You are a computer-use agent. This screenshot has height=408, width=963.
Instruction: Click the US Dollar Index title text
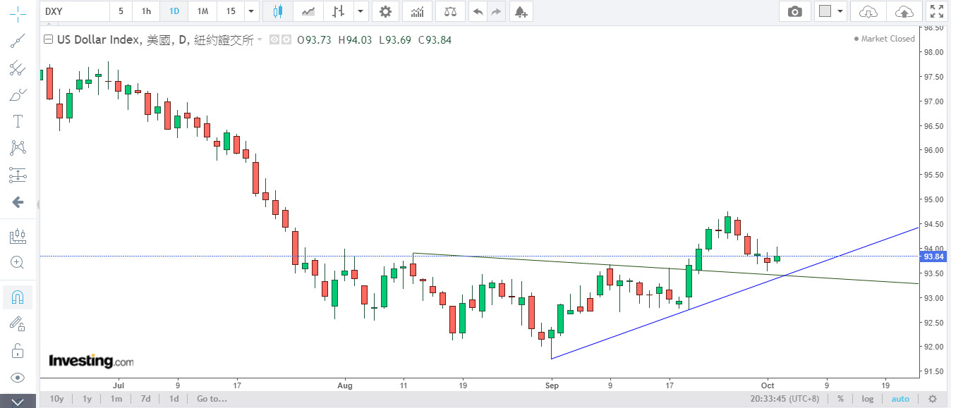pyautogui.click(x=99, y=40)
